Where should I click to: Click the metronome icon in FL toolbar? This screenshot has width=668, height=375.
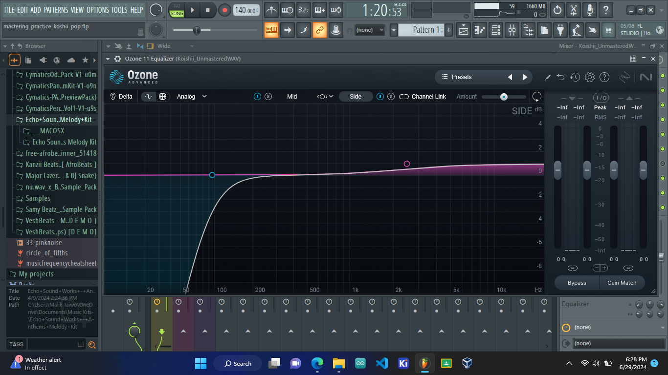271,10
